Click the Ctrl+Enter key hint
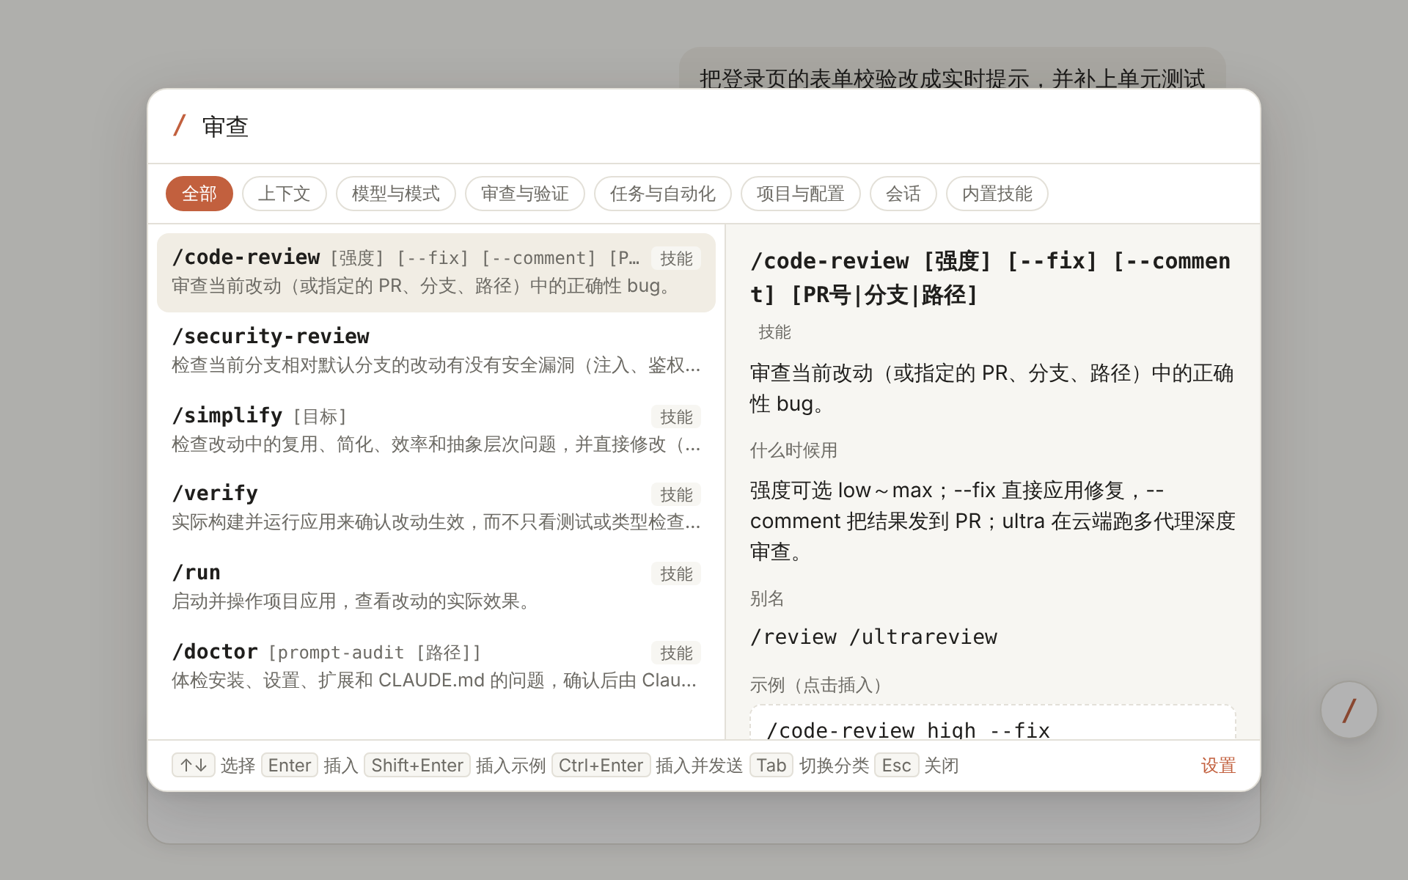 (601, 766)
